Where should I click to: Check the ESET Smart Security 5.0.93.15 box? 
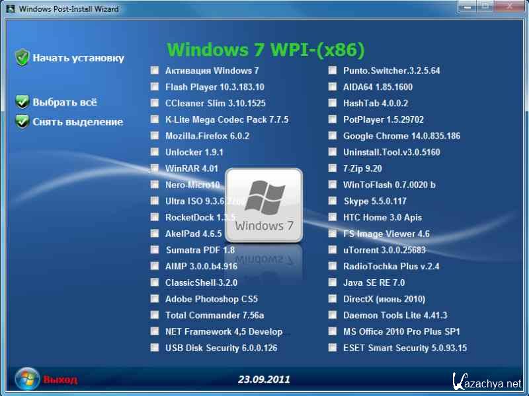[333, 348]
